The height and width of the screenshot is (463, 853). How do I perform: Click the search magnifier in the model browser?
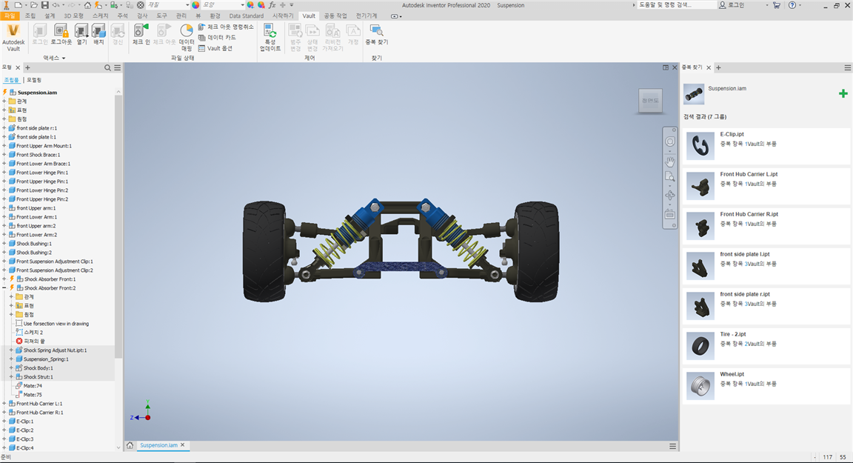point(107,68)
